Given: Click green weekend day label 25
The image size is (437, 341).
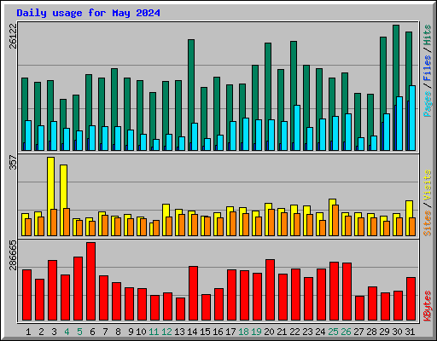Looking at the screenshot, I should click(333, 332).
